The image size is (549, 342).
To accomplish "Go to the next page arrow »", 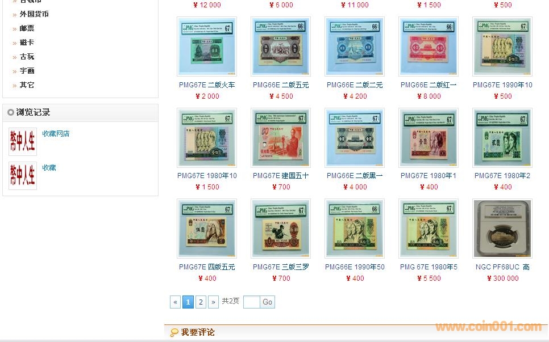I will pyautogui.click(x=213, y=302).
